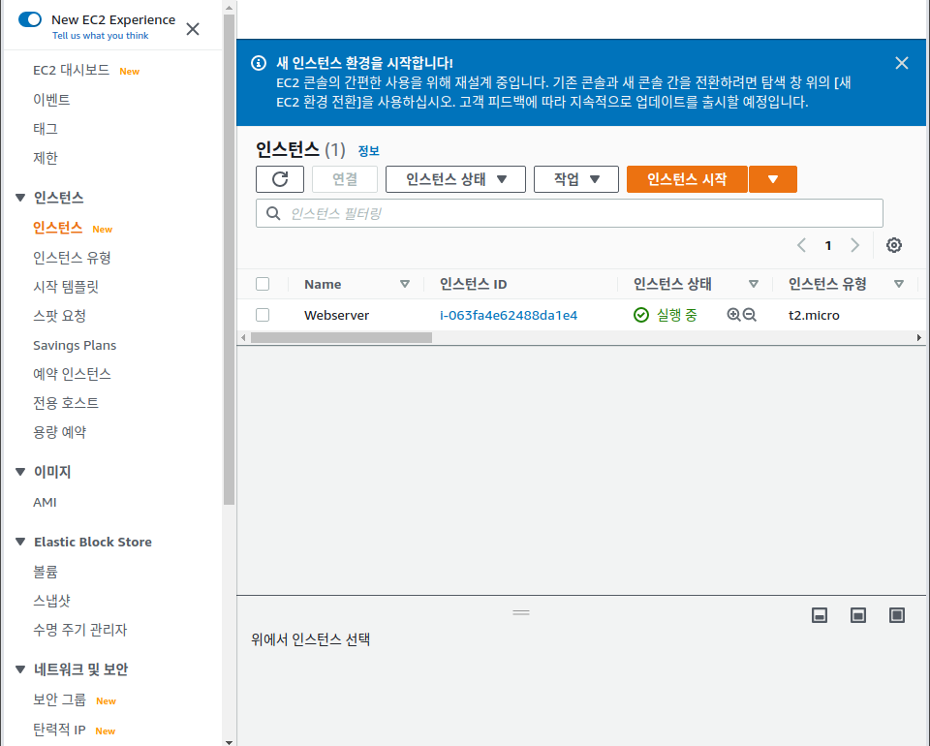This screenshot has width=930, height=746.
Task: Open 전용 호스트 in sidebar
Action: click(x=66, y=403)
